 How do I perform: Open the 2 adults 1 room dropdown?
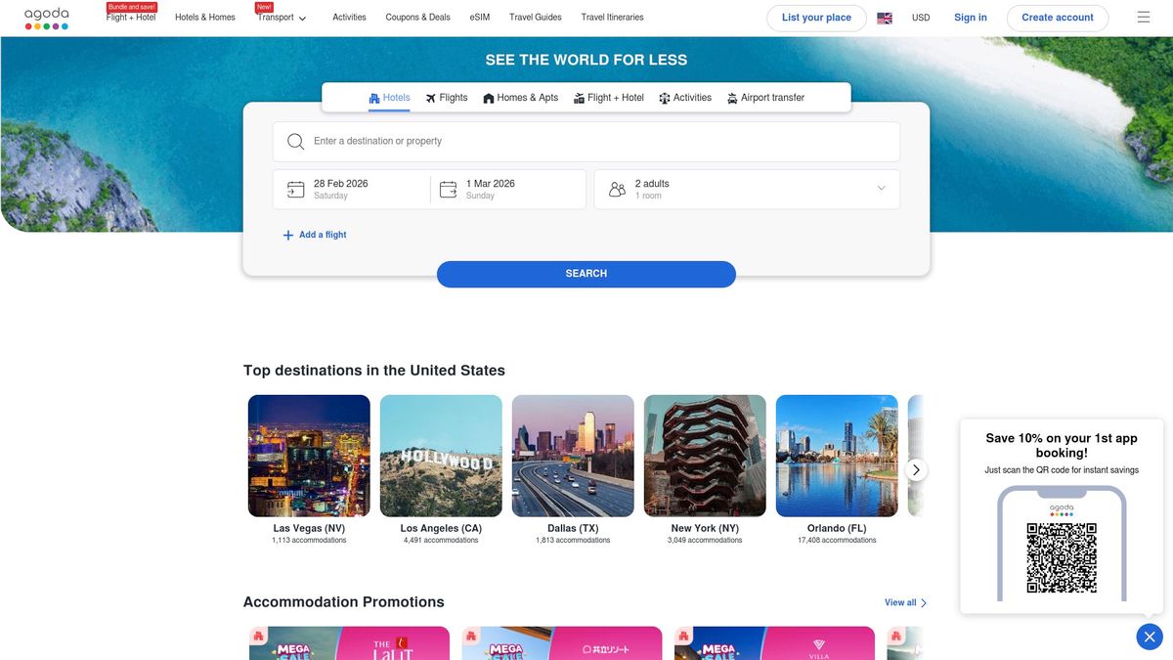point(880,189)
